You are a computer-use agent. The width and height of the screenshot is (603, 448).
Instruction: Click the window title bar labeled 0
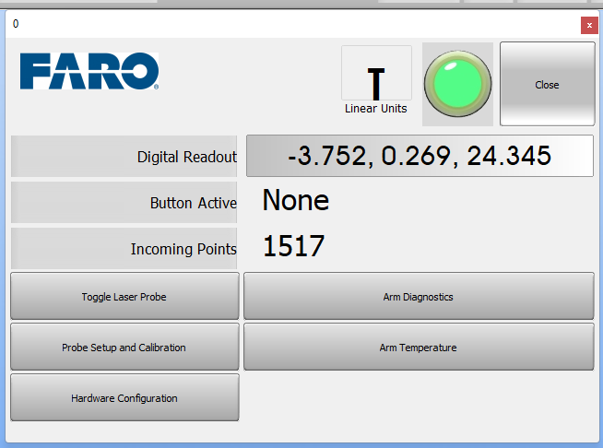tap(277, 24)
